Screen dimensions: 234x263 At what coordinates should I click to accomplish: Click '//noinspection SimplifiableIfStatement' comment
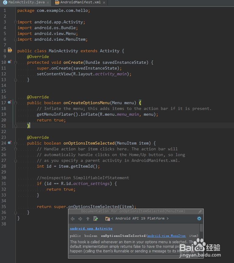[83, 178]
